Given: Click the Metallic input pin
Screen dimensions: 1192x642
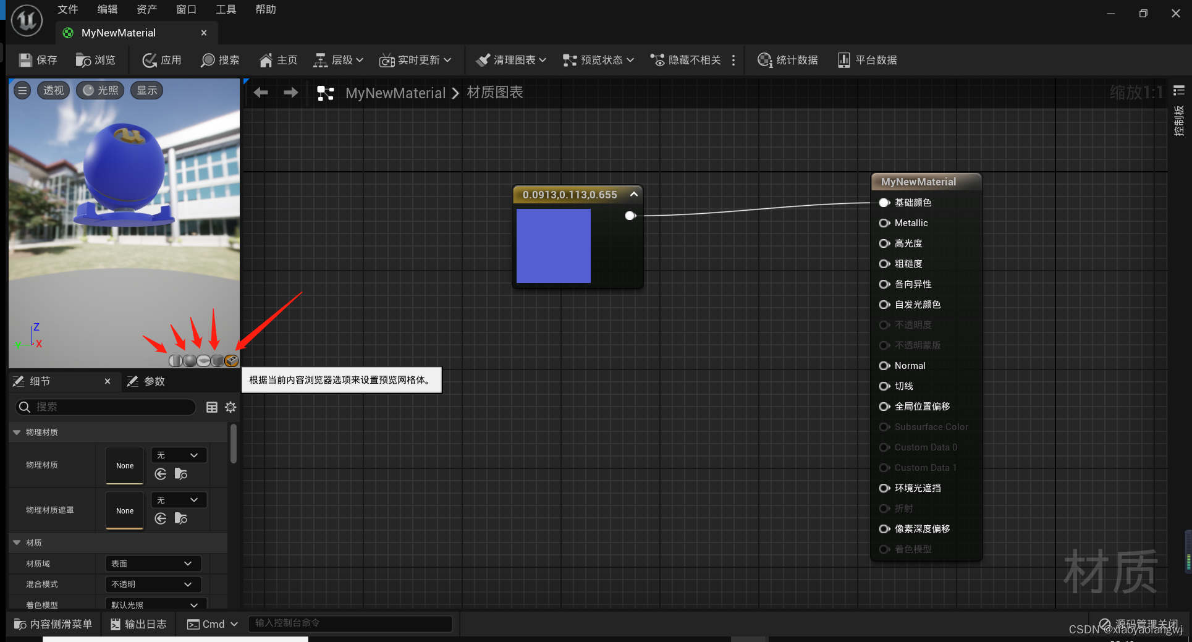Looking at the screenshot, I should point(884,223).
